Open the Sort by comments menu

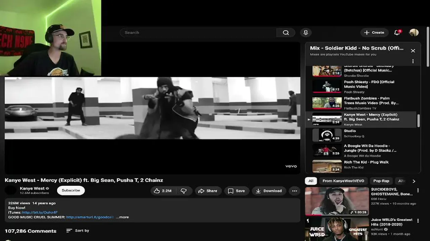point(78,231)
